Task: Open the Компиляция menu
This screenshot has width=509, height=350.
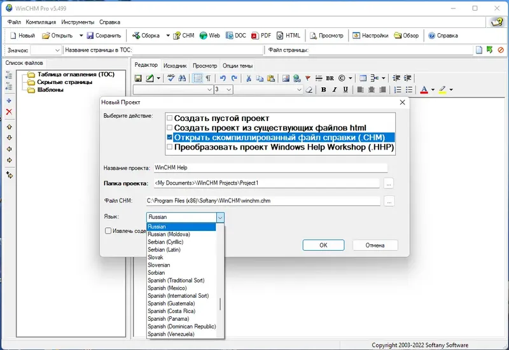Action: tap(41, 22)
